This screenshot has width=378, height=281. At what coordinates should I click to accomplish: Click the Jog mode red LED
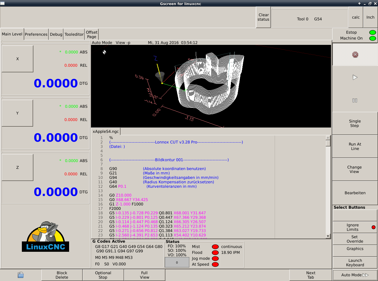(x=215, y=259)
